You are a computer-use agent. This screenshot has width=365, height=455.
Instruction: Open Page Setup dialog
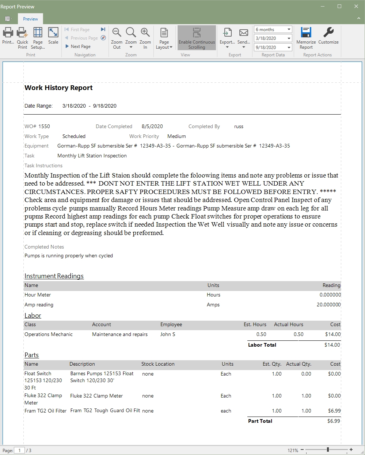coord(38,38)
